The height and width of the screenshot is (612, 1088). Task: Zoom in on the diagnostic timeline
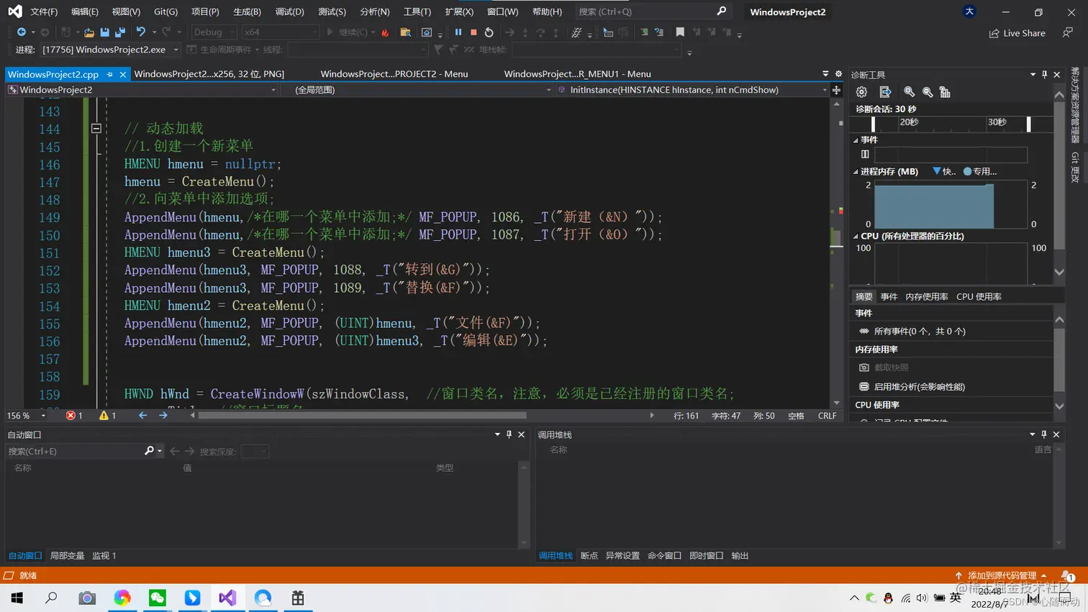(910, 92)
